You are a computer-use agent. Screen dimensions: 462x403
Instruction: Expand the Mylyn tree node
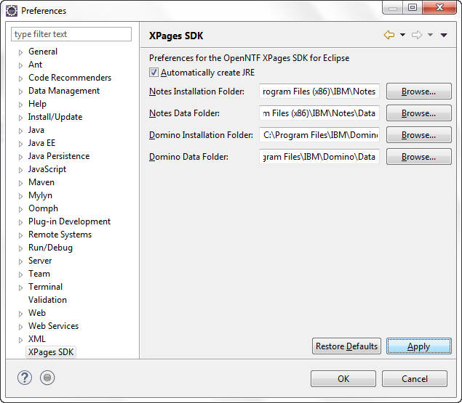point(20,196)
